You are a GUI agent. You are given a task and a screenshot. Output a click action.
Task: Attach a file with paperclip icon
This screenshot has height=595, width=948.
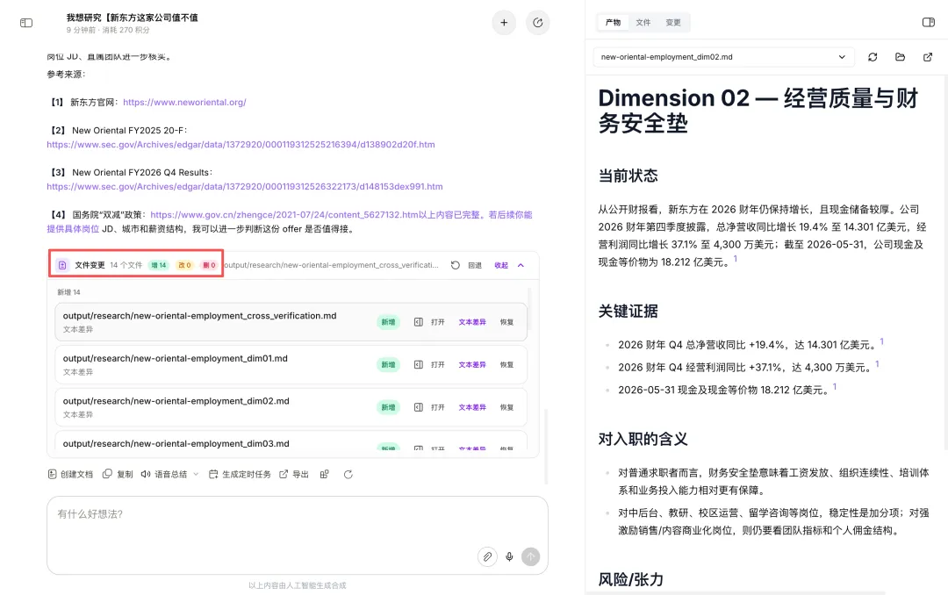[x=487, y=556]
